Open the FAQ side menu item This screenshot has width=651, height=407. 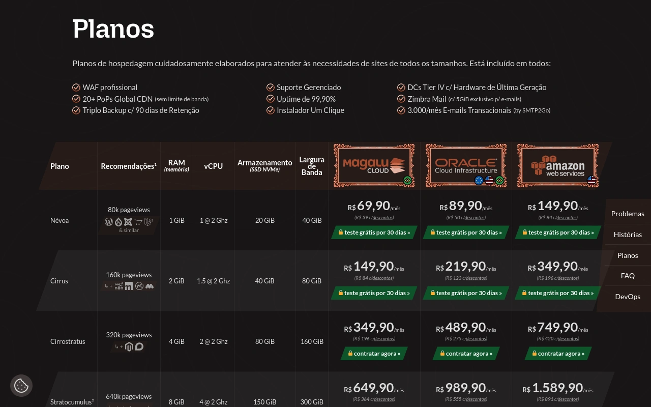tap(628, 276)
